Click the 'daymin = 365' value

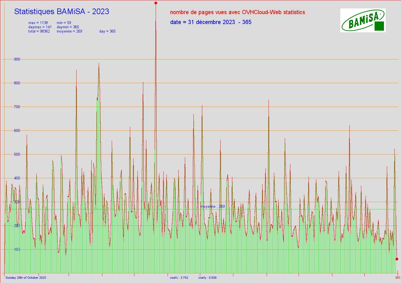[x=68, y=27]
